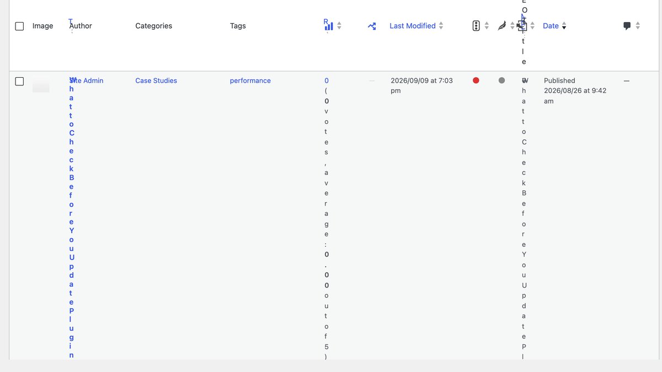Image resolution: width=662 pixels, height=372 pixels.
Task: Open the vertical post title link starting with 'What'
Action: point(72,218)
